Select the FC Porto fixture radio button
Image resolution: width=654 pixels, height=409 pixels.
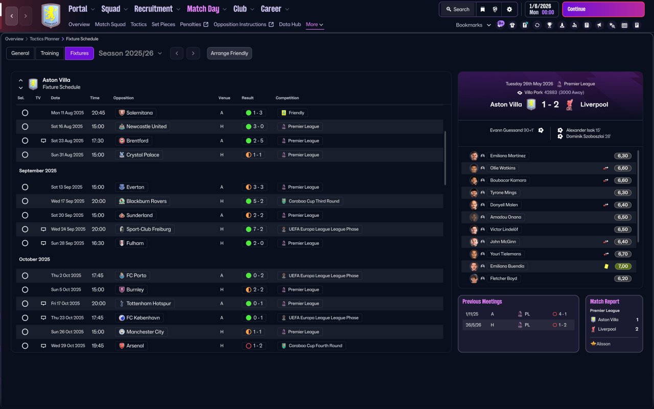click(x=25, y=276)
